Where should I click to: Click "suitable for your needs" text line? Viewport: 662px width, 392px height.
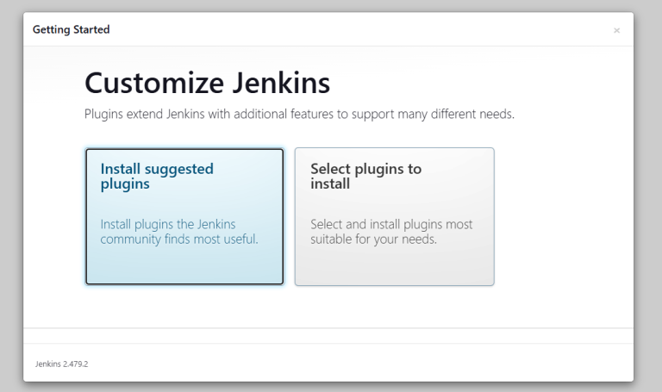[373, 239]
